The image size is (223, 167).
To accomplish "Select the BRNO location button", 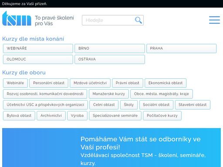I will [x=110, y=48].
